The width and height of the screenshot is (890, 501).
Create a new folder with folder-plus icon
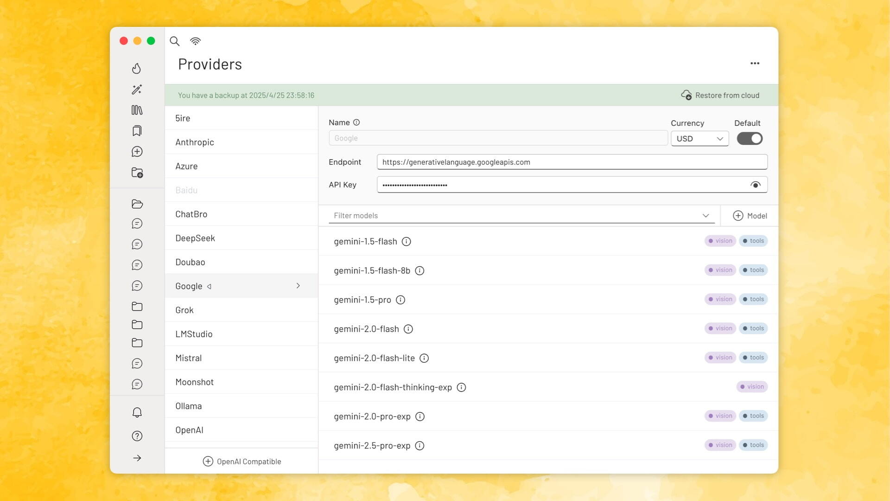tap(137, 173)
